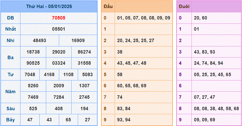Select Tư prize number 7048

[30, 75]
